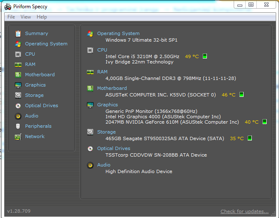Click version number v1.28.709 in status bar
This screenshot has height=218, width=279.
[x=19, y=211]
